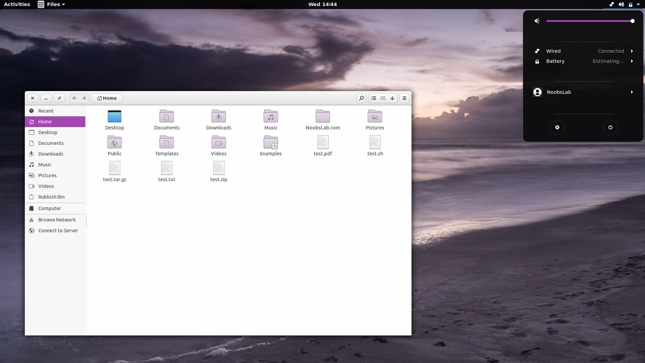Open the Activities menu
645x363 pixels.
click(17, 4)
